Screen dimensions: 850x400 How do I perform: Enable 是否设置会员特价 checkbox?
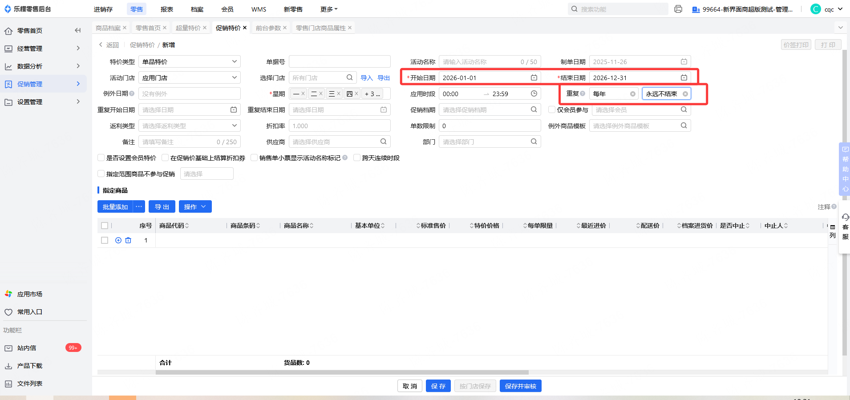(x=101, y=158)
